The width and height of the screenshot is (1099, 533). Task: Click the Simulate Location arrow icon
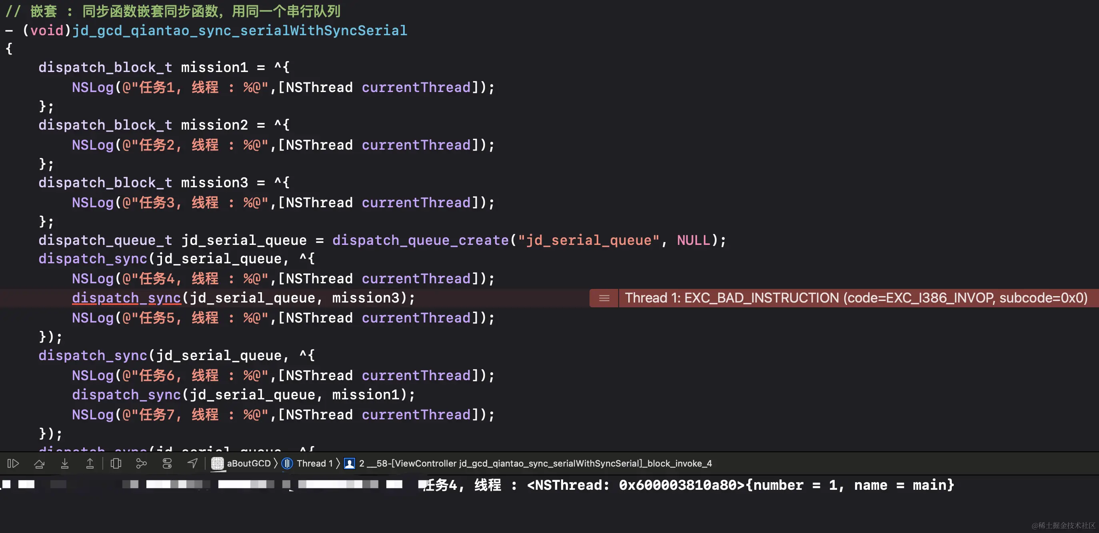click(x=193, y=463)
